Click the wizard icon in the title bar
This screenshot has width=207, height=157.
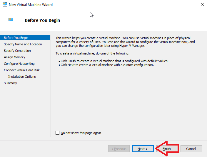click(x=5, y=5)
